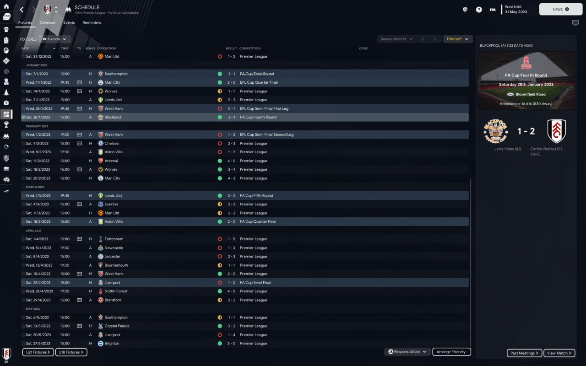Switch to the Reminders tab

[x=92, y=22]
